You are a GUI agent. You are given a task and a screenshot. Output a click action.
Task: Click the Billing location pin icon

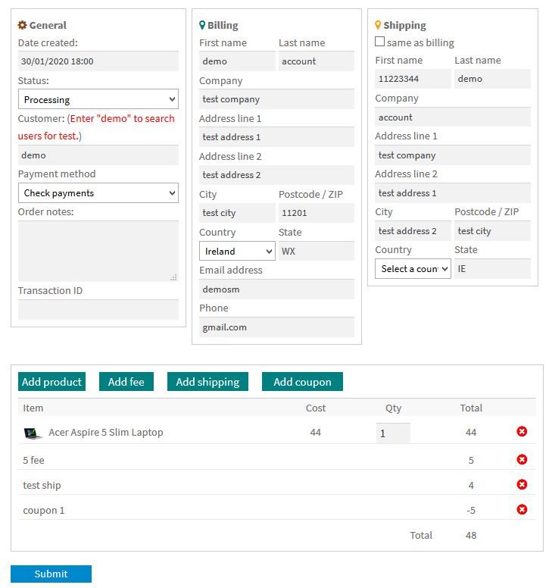click(202, 25)
